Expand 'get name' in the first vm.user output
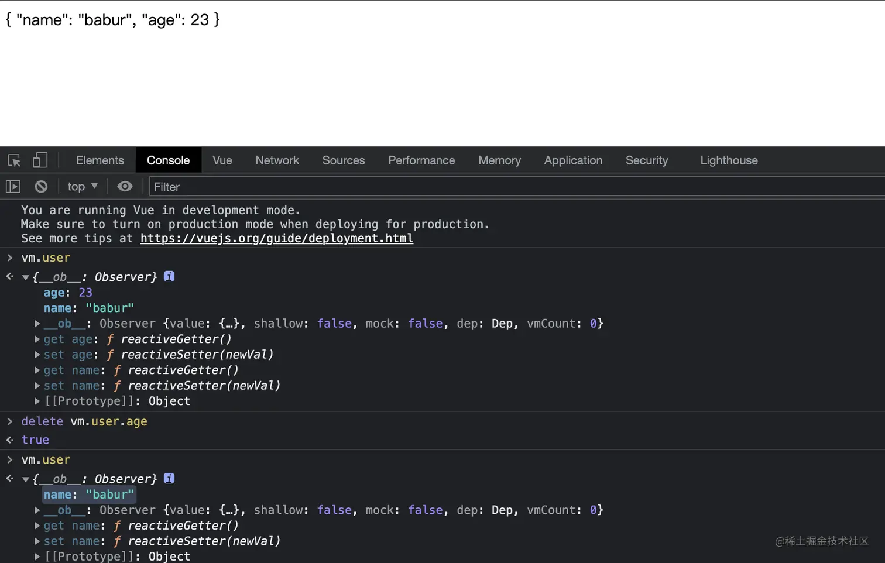The width and height of the screenshot is (885, 563). click(x=37, y=370)
